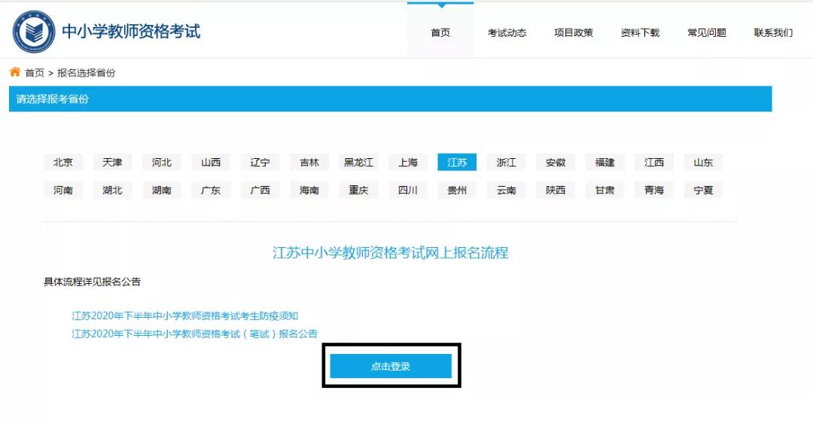Click the site logo emblem

(x=34, y=32)
